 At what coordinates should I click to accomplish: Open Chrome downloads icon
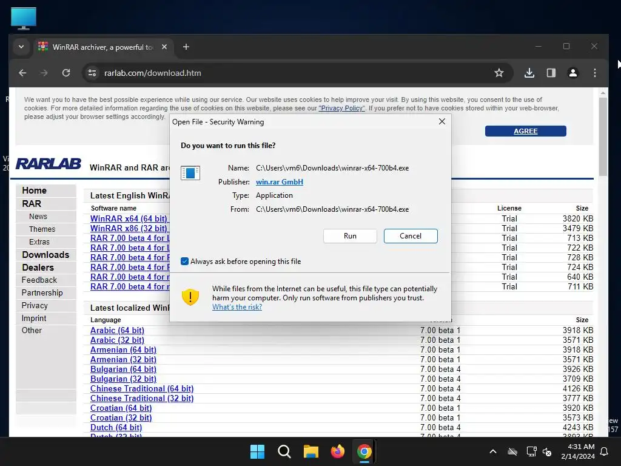click(x=529, y=73)
